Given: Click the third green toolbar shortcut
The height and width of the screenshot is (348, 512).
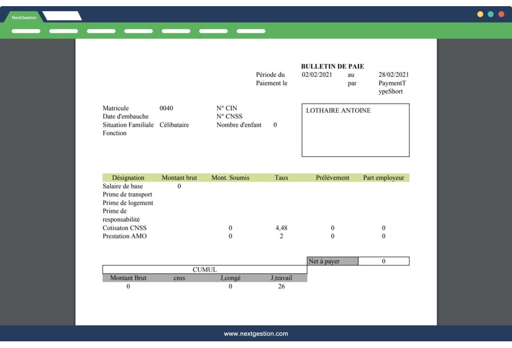Looking at the screenshot, I should 100,31.
